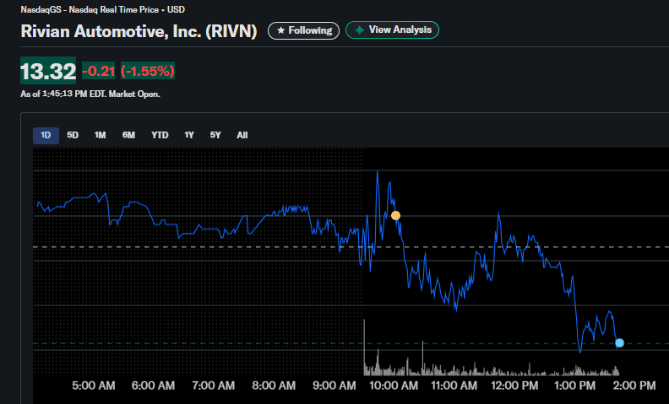Click the 10:00 AM time axis label
Viewport: 669px width, 404px height.
pyautogui.click(x=394, y=385)
